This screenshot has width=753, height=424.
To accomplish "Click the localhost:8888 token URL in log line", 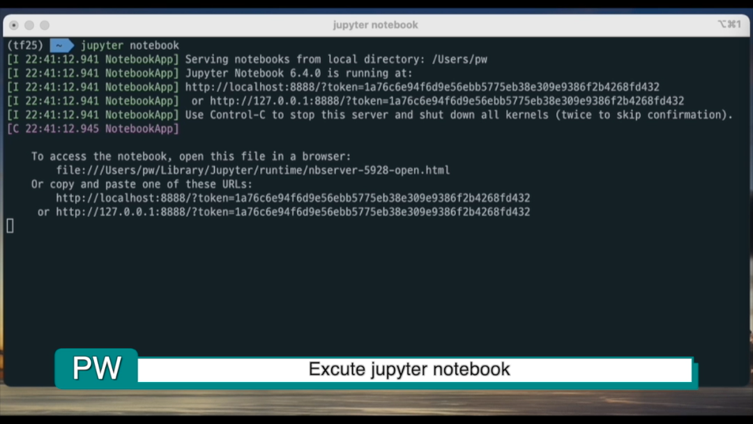I will [x=422, y=87].
